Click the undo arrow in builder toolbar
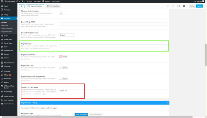Viewport: 207px width, 118px height. 168,6
